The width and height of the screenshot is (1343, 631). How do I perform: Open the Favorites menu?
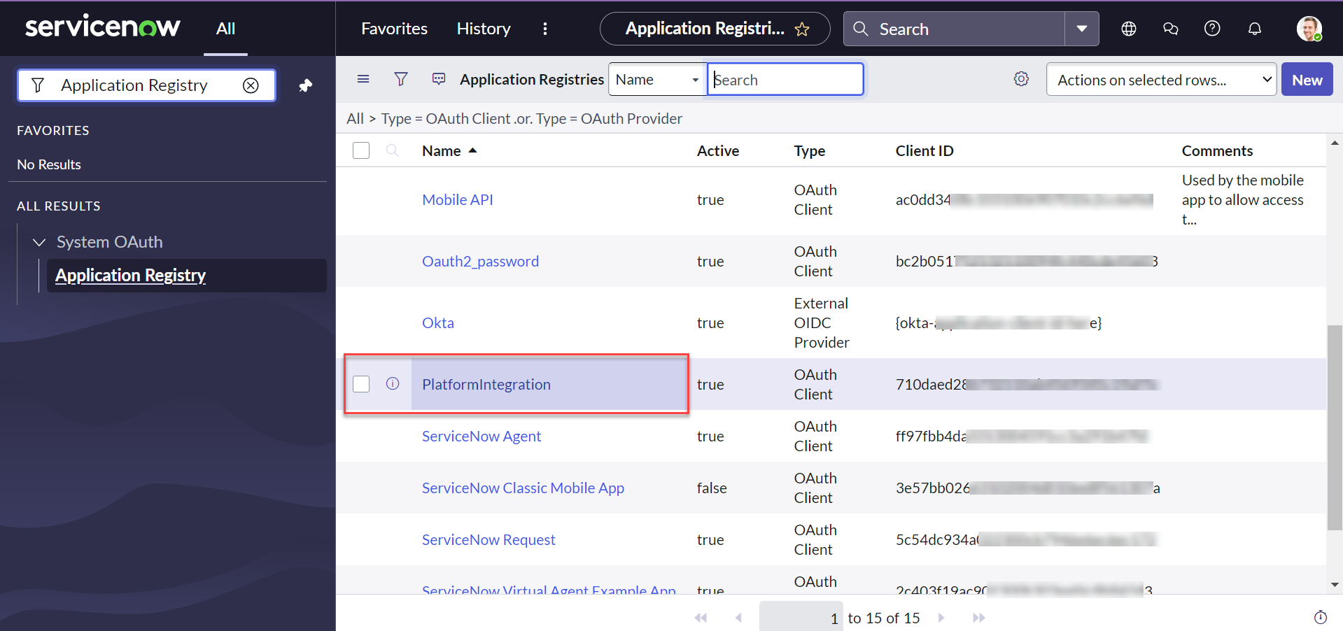coord(393,29)
